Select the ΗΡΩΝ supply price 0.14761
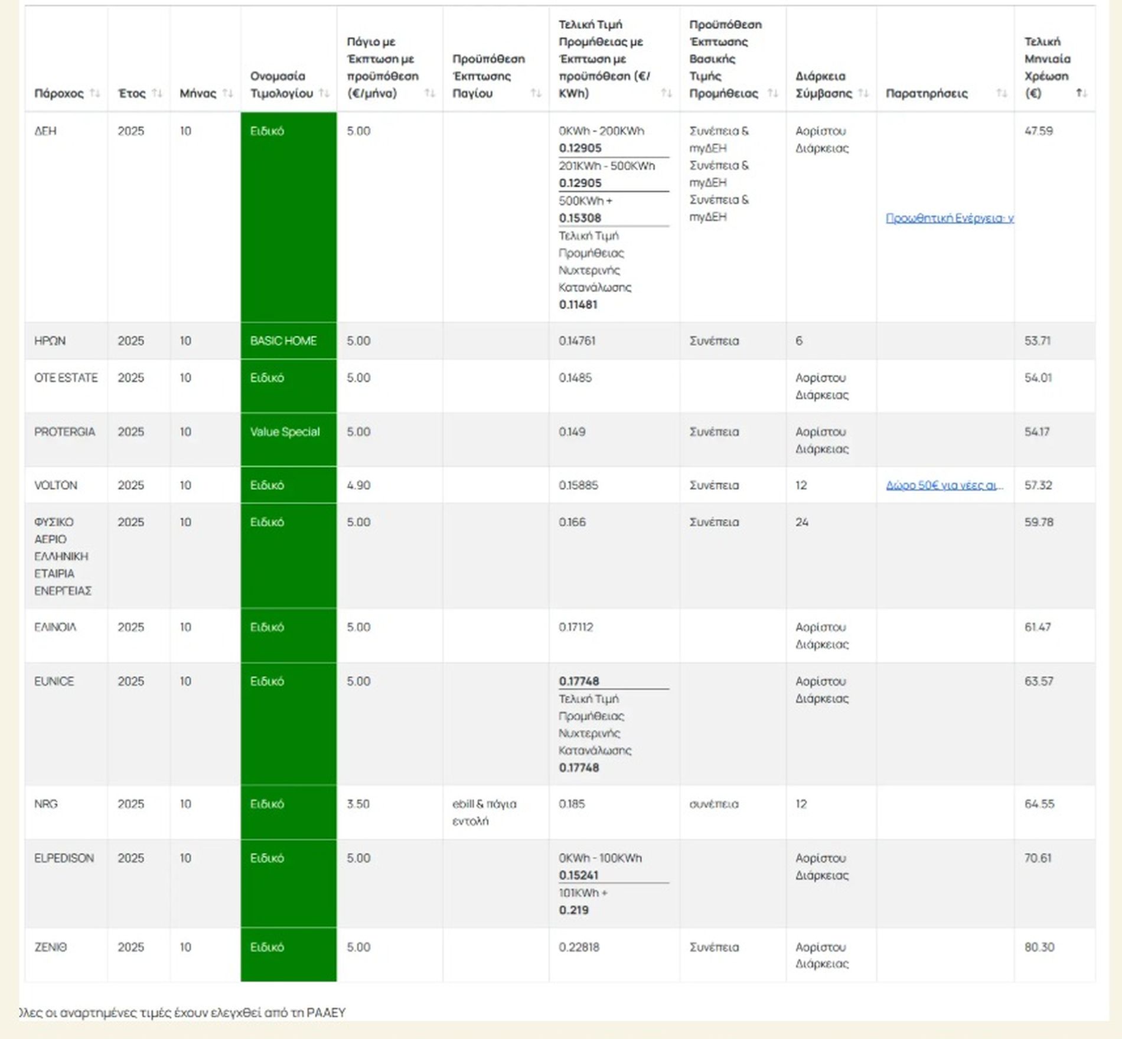 click(577, 341)
